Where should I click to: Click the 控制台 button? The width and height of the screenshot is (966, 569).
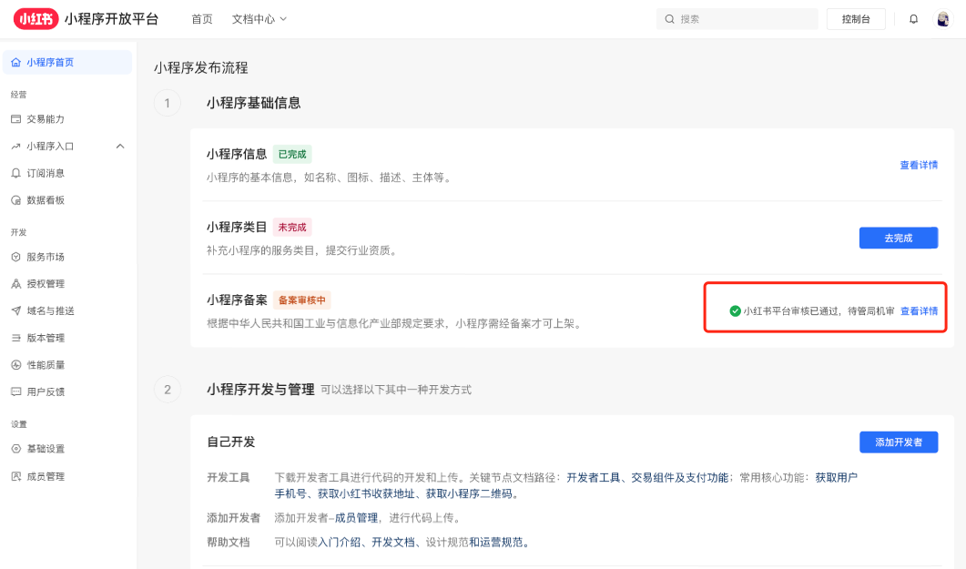(856, 19)
